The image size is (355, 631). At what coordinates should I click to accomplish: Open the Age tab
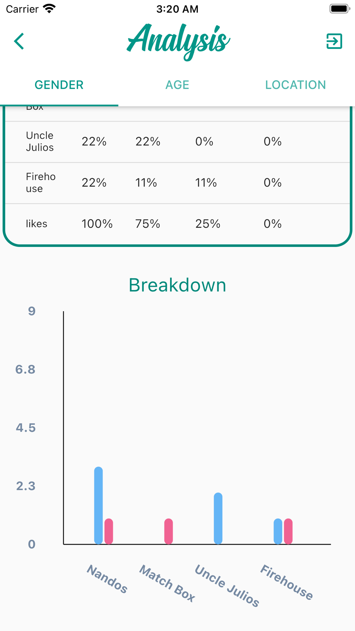pos(177,85)
